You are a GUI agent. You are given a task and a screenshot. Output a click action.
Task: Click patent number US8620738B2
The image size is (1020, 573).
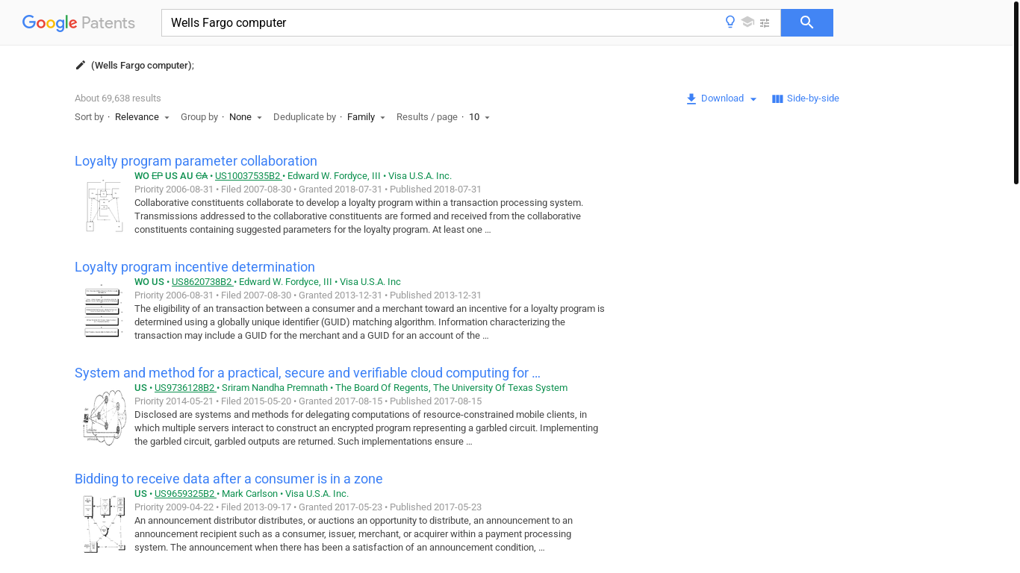coord(202,282)
